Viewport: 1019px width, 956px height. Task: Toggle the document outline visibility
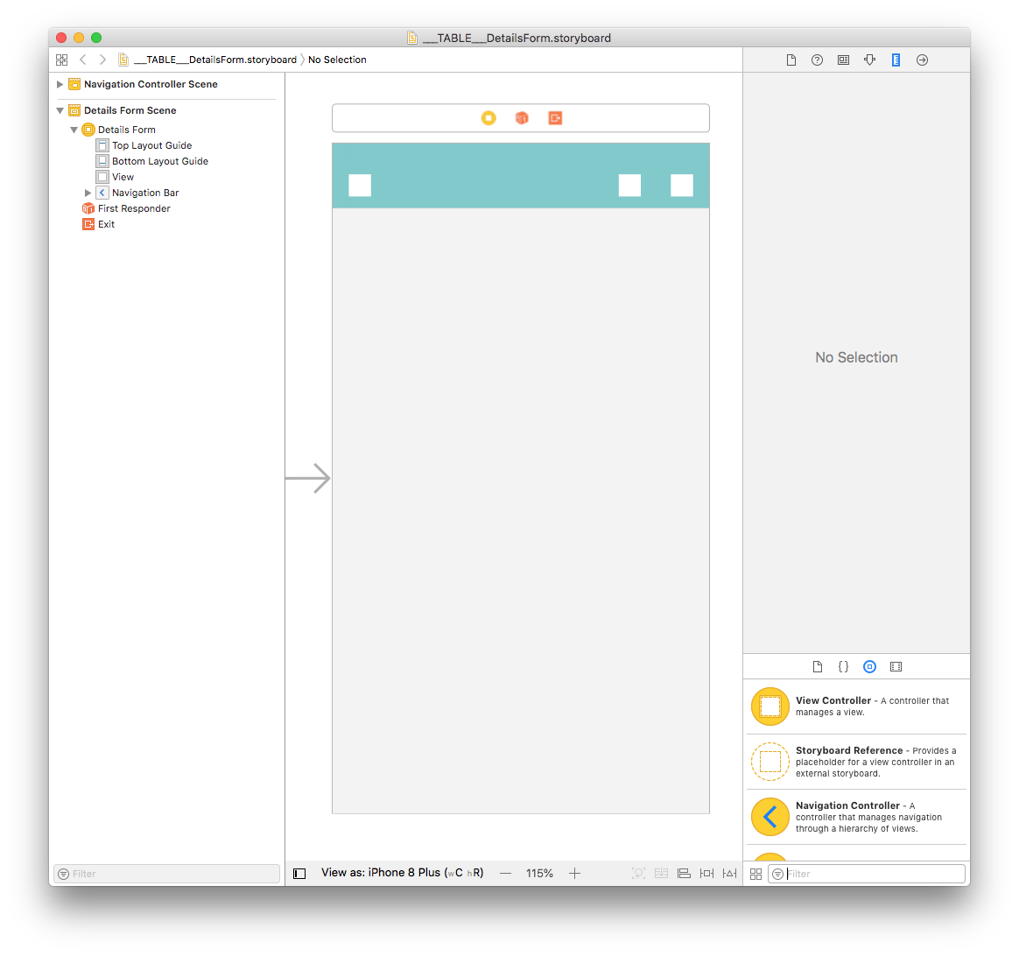[299, 874]
